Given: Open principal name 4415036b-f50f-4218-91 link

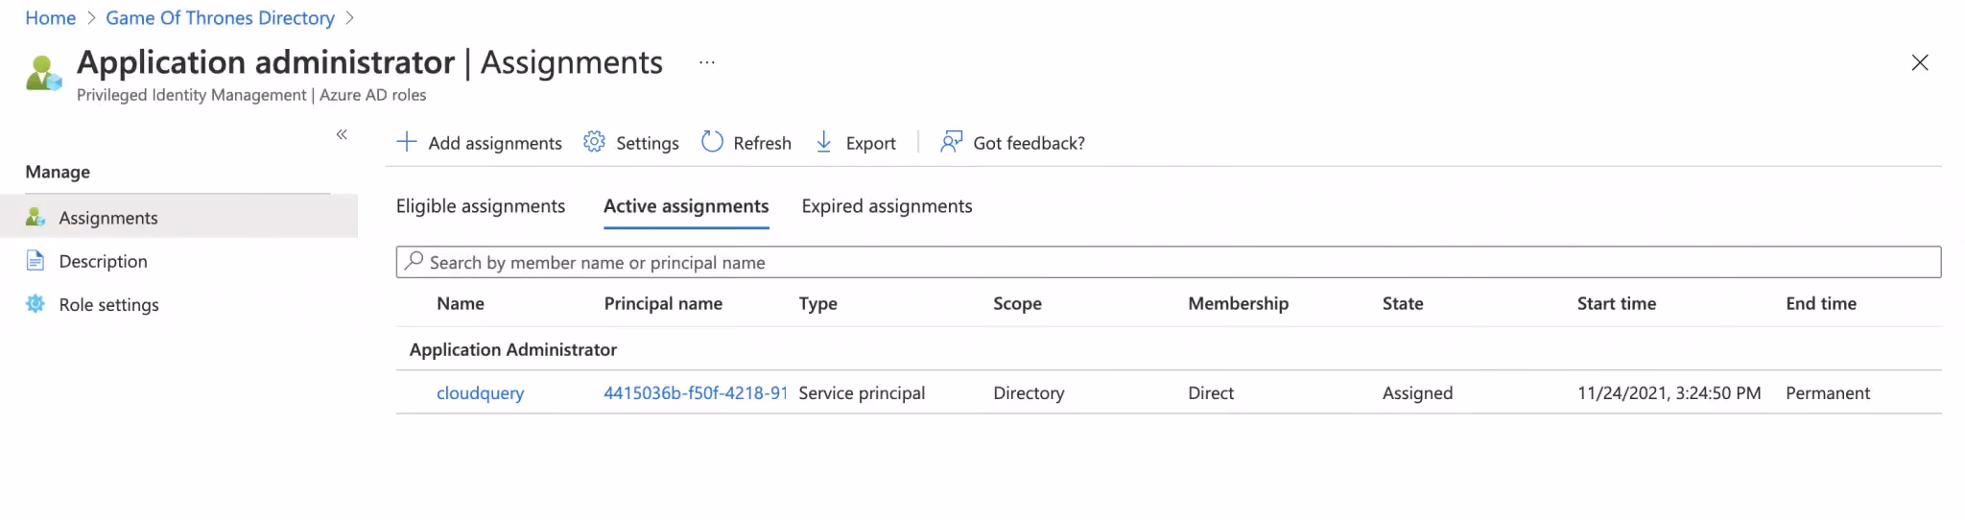Looking at the screenshot, I should point(696,392).
